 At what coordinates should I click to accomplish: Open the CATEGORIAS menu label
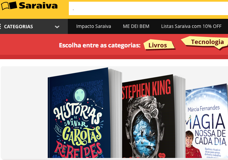18,27
